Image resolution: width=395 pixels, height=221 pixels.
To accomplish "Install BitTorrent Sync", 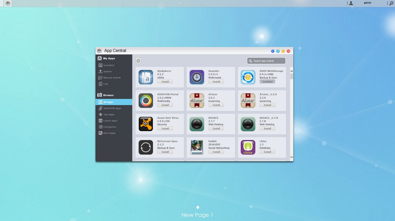I will click(x=165, y=152).
